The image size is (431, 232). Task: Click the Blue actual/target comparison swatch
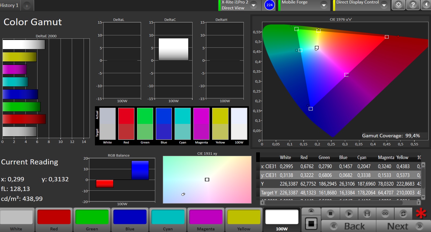164,124
